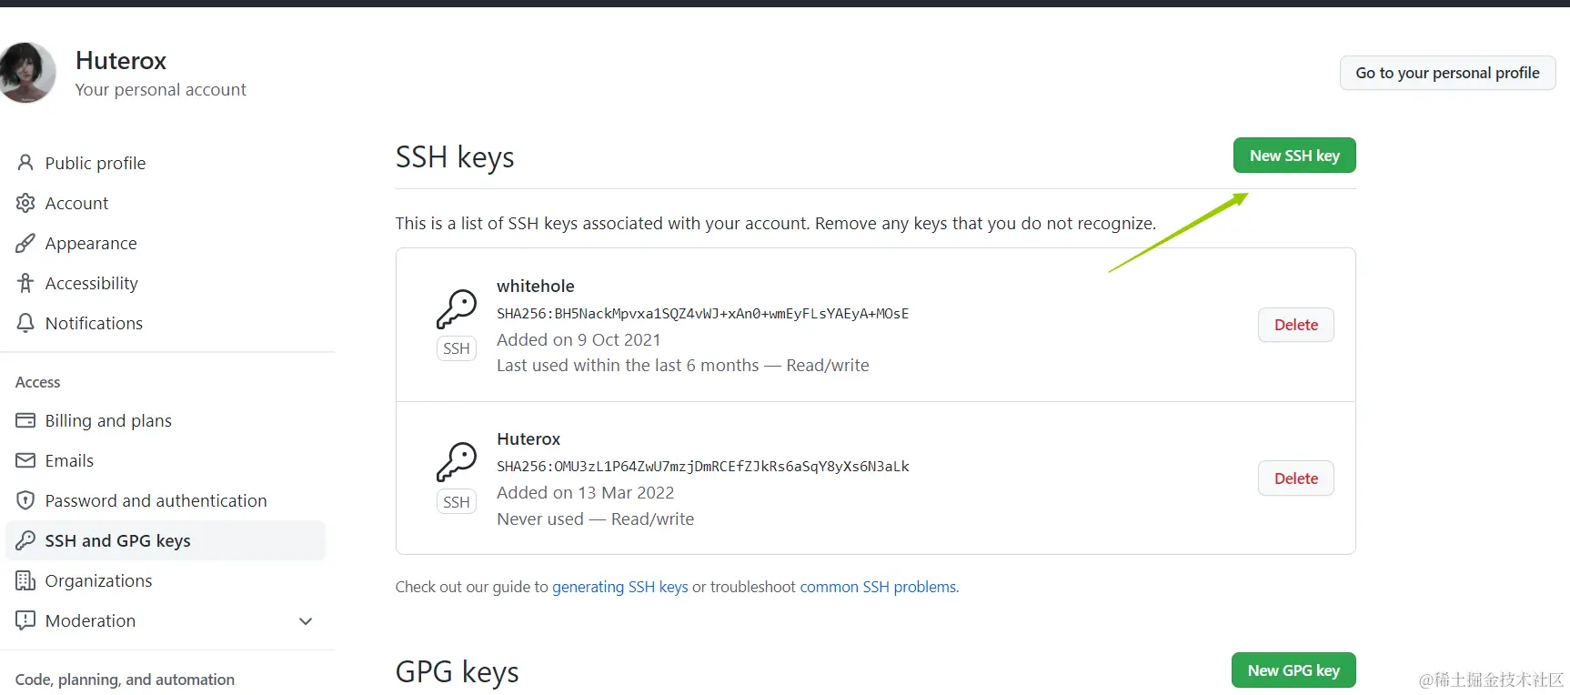Click the Billing credit card icon
The height and width of the screenshot is (695, 1570).
point(25,420)
